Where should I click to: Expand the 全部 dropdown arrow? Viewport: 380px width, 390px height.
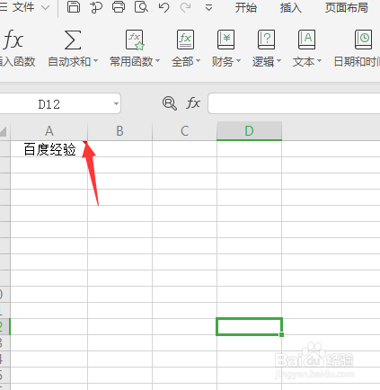tap(198, 61)
